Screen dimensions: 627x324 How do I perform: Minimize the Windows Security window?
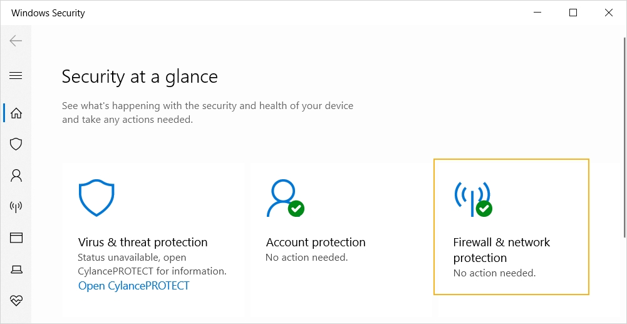coord(537,13)
